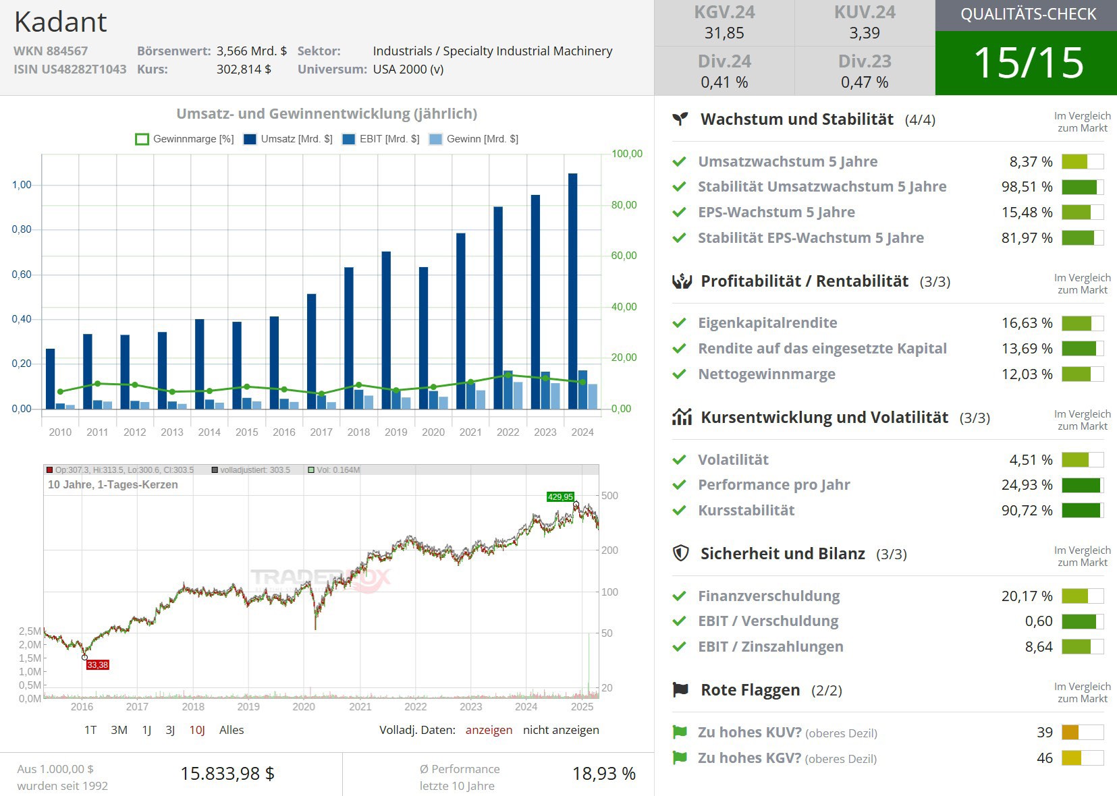The width and height of the screenshot is (1117, 796).
Task: Click the Kadant company title
Action: point(61,22)
